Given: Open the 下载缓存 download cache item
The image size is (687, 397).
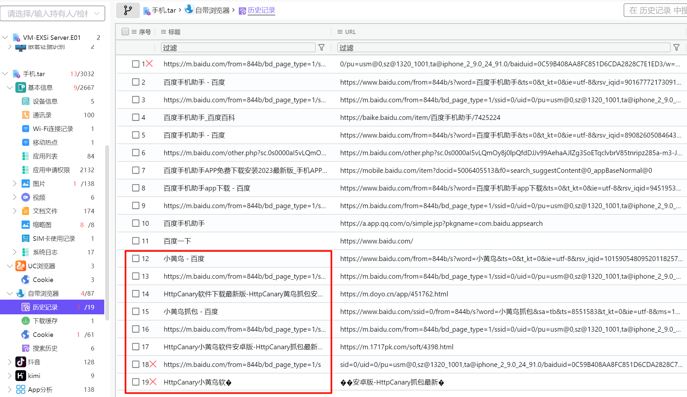Looking at the screenshot, I should point(45,321).
